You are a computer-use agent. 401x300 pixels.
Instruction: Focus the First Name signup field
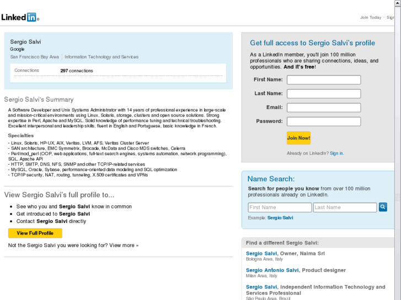coord(324,80)
